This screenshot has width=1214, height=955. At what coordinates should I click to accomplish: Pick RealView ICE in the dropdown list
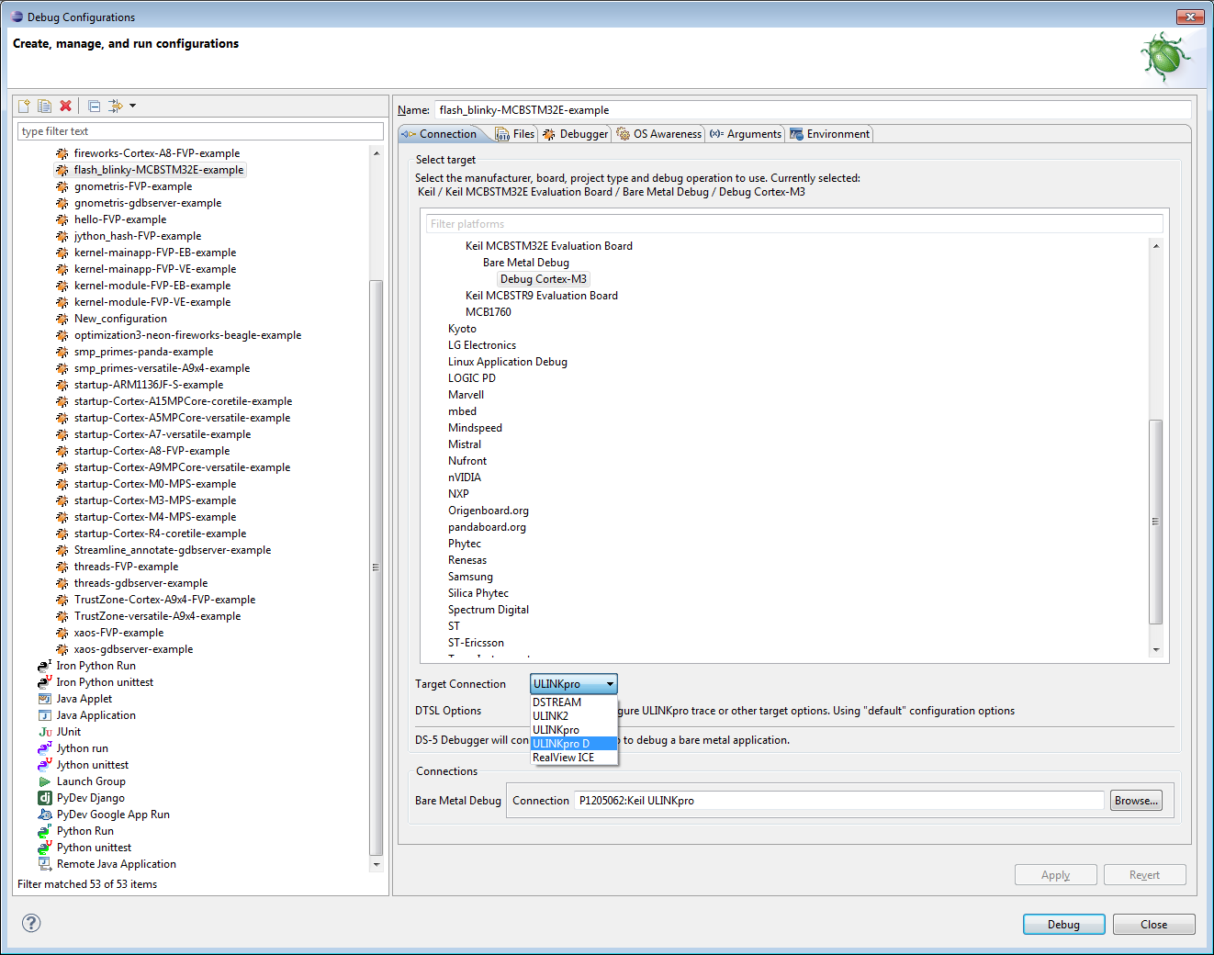[x=563, y=758]
